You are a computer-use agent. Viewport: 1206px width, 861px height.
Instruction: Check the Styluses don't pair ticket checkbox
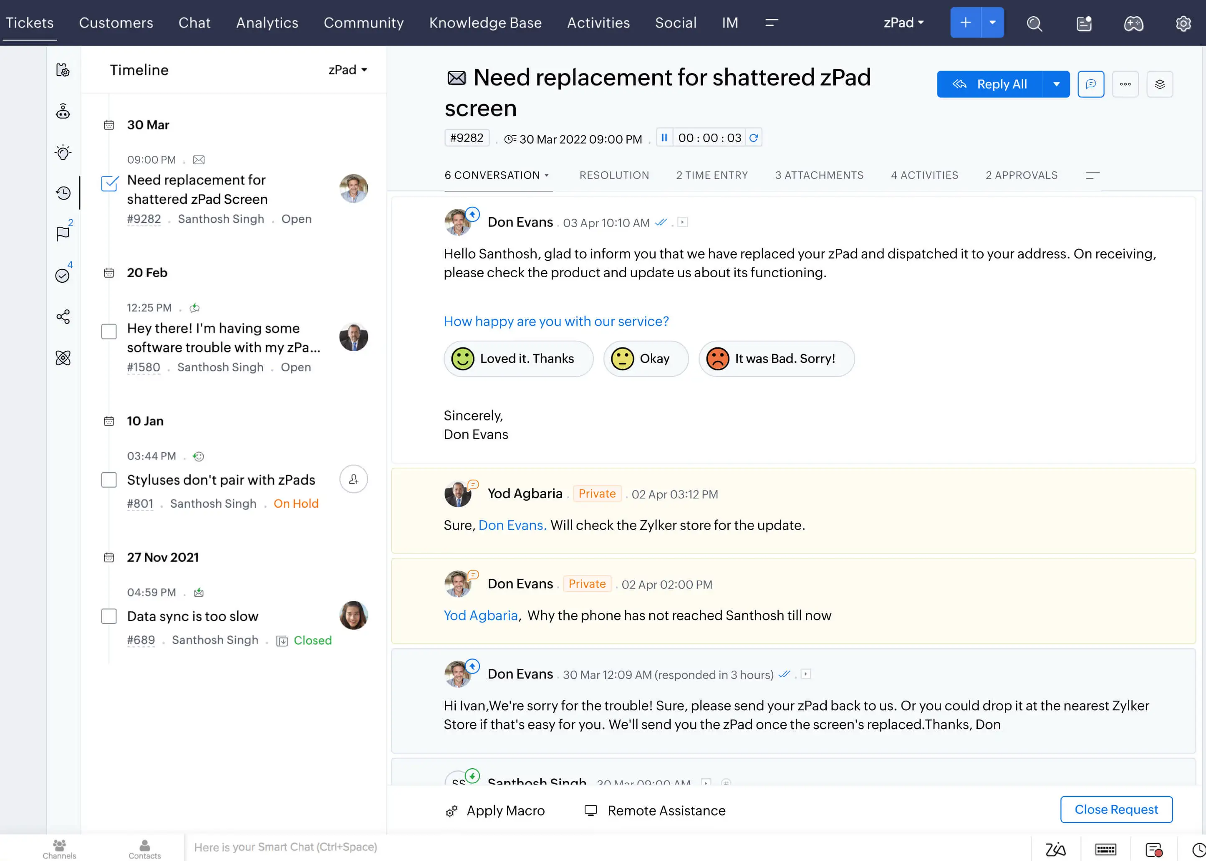(109, 480)
